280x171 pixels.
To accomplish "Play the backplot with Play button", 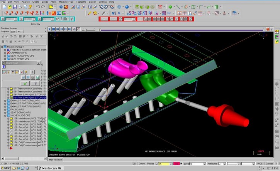I will click(50, 29).
